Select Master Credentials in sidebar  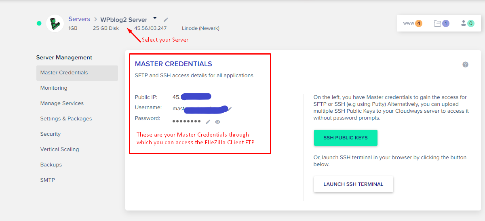77,73
